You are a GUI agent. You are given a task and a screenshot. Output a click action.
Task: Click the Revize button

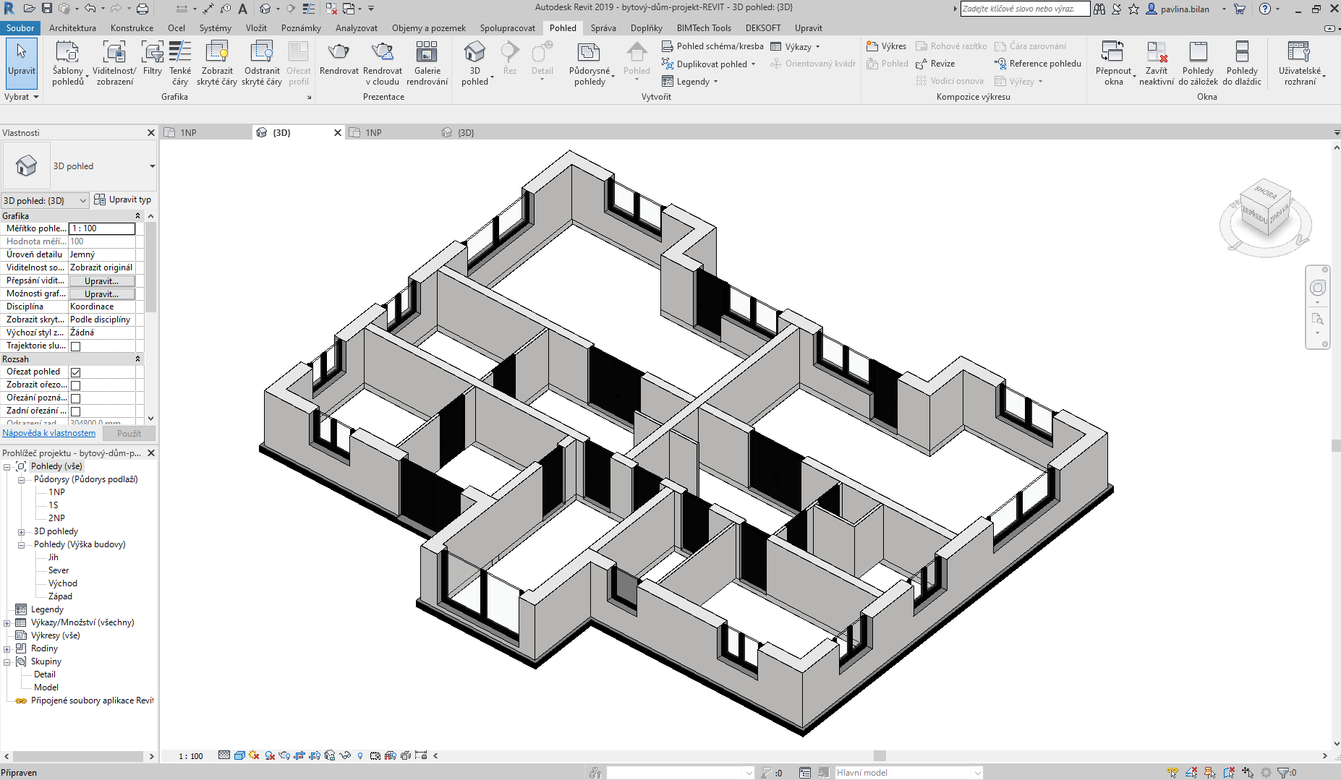[935, 64]
